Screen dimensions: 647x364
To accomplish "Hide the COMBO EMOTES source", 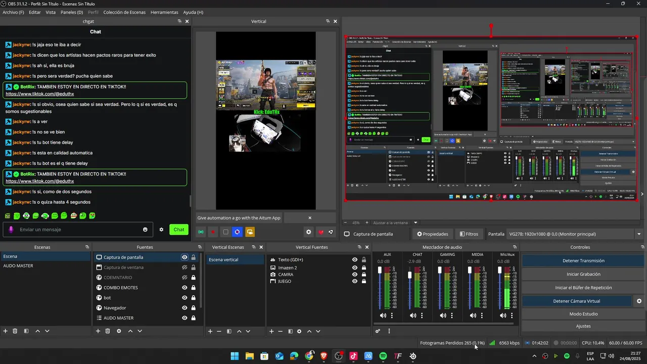I will click(184, 288).
